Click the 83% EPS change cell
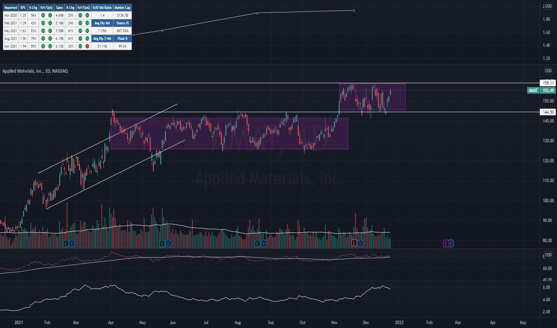 pyautogui.click(x=33, y=31)
